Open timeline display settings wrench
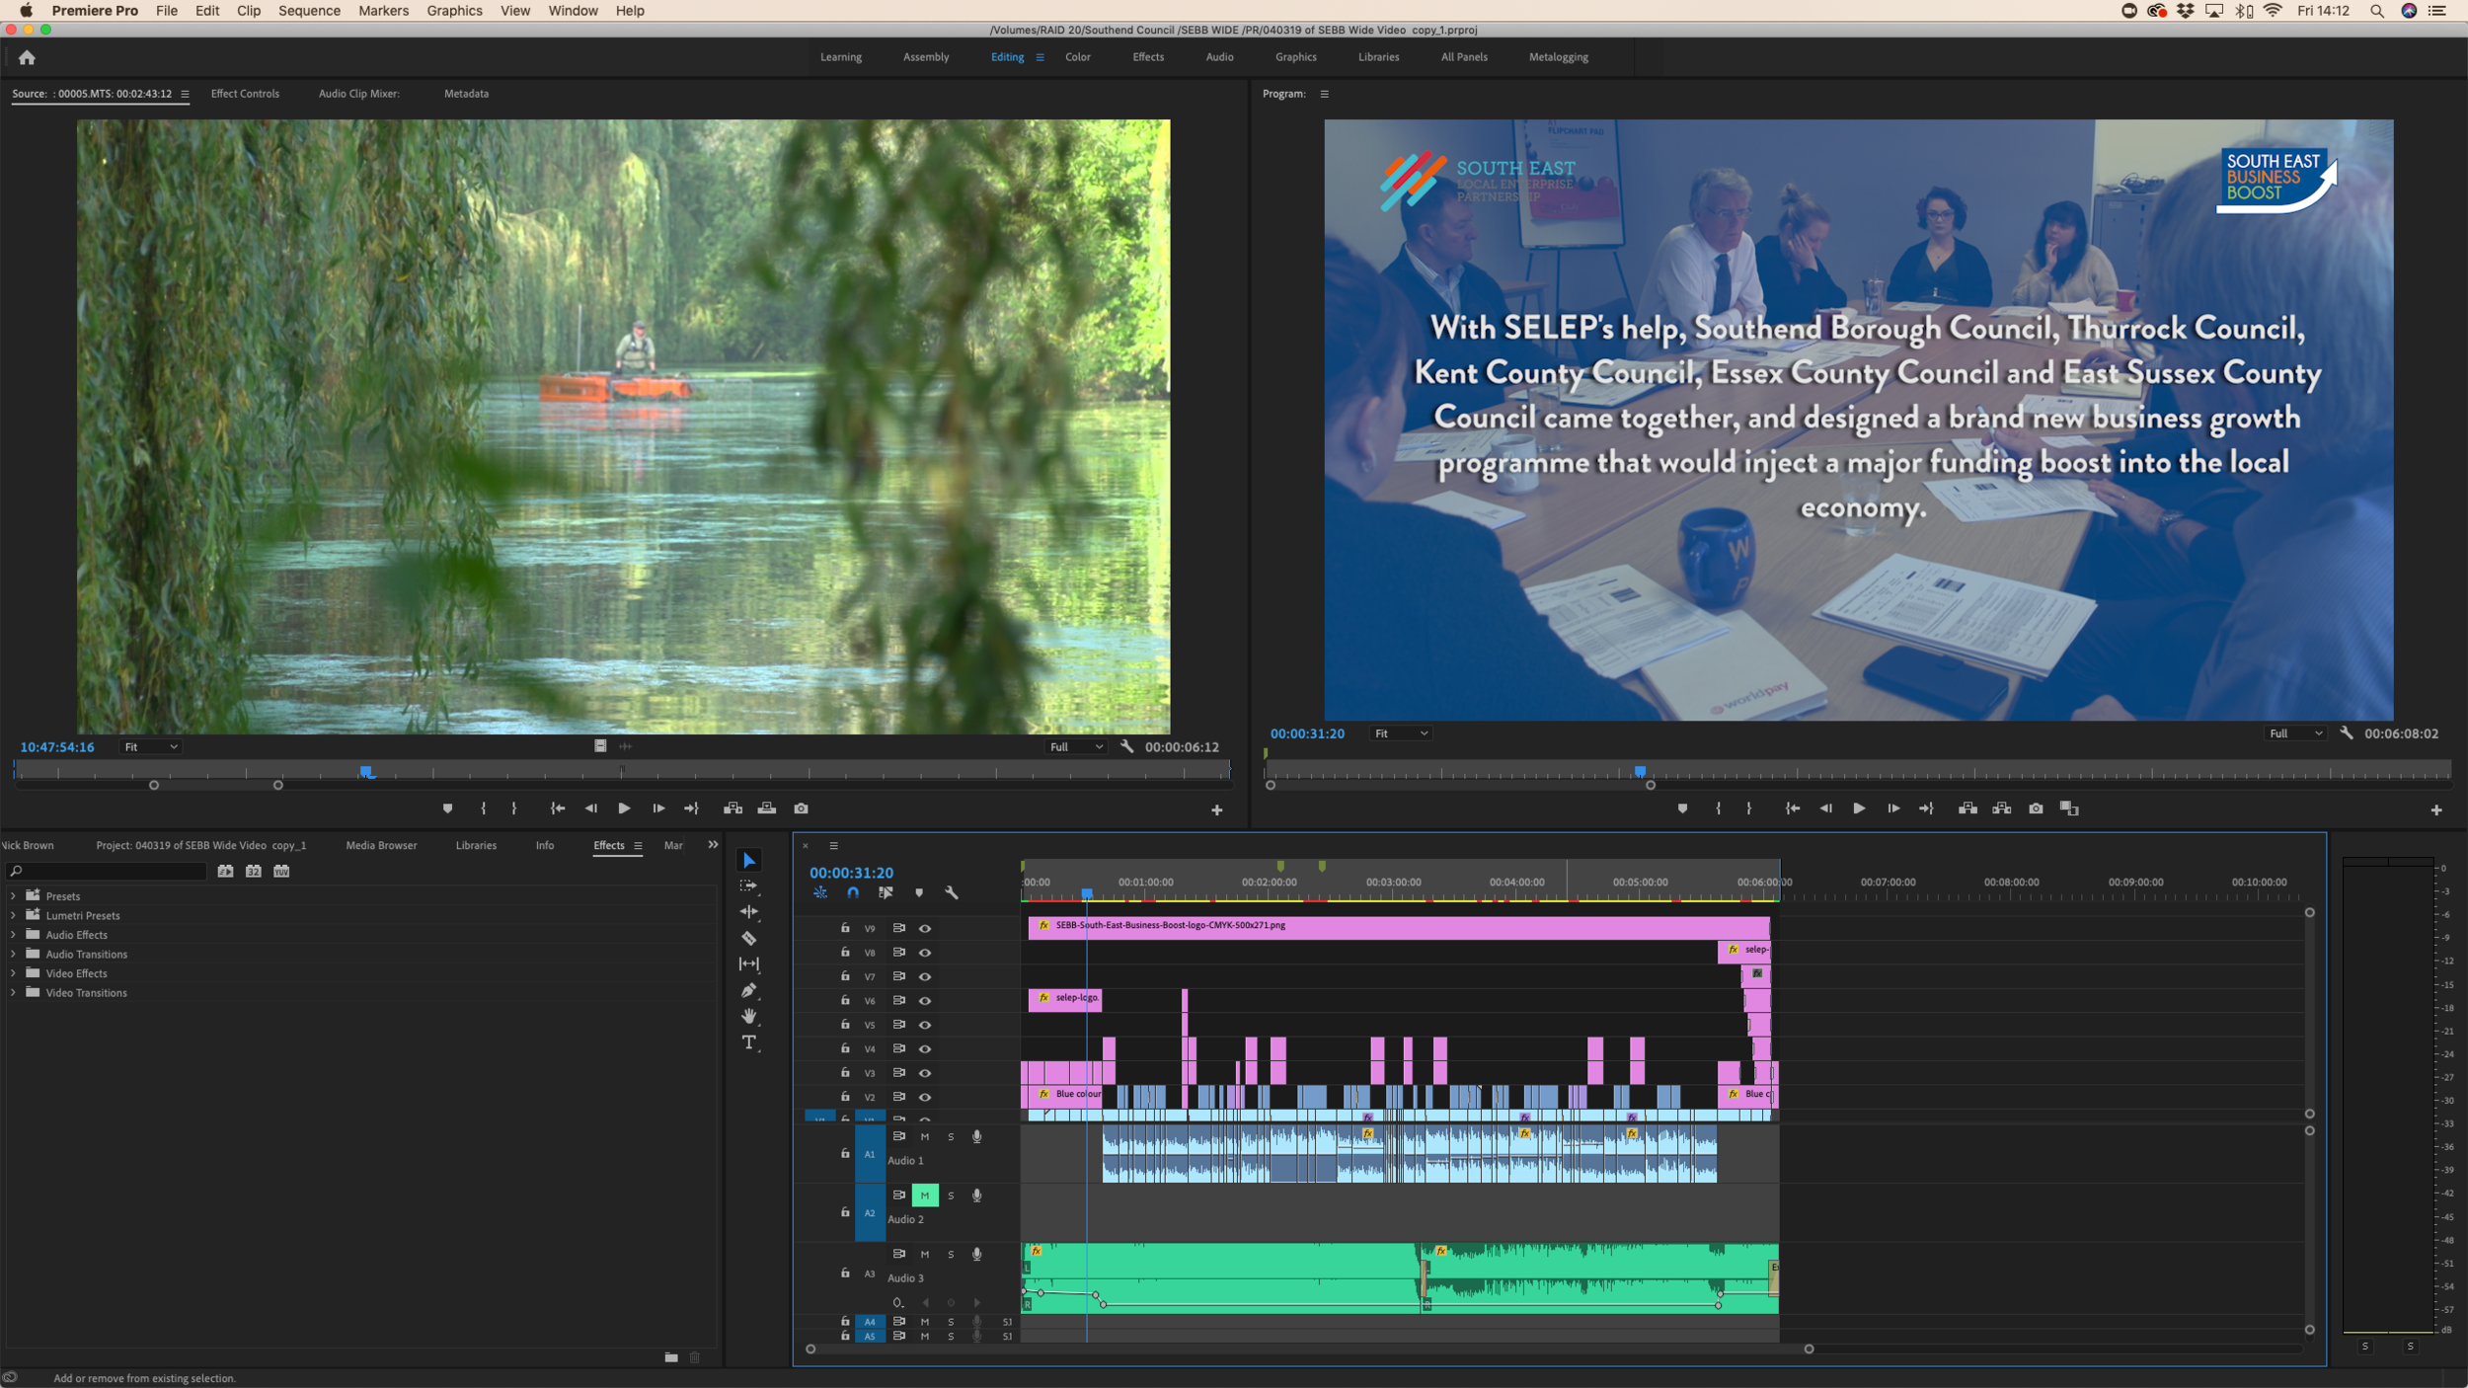 pos(952,892)
